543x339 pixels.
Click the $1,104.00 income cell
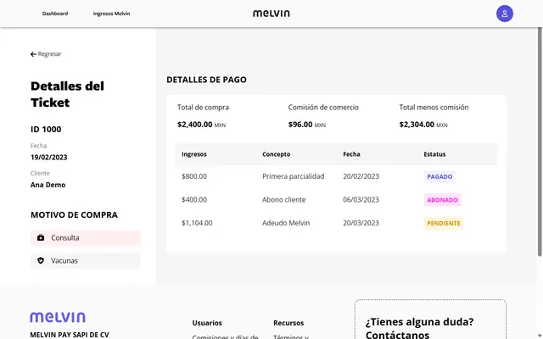pyautogui.click(x=197, y=223)
